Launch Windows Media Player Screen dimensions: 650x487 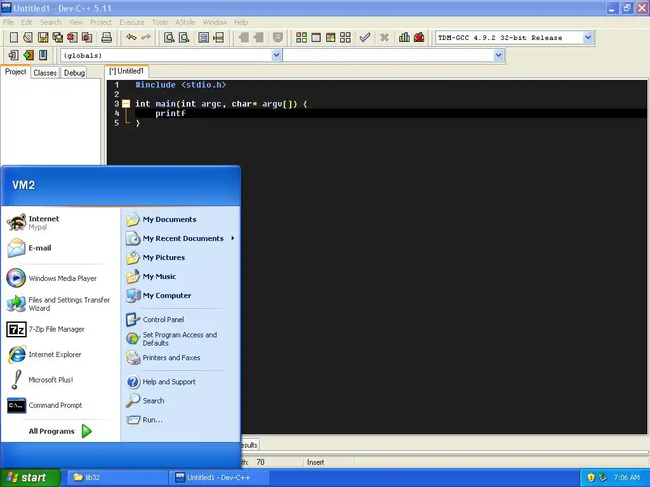(x=60, y=278)
